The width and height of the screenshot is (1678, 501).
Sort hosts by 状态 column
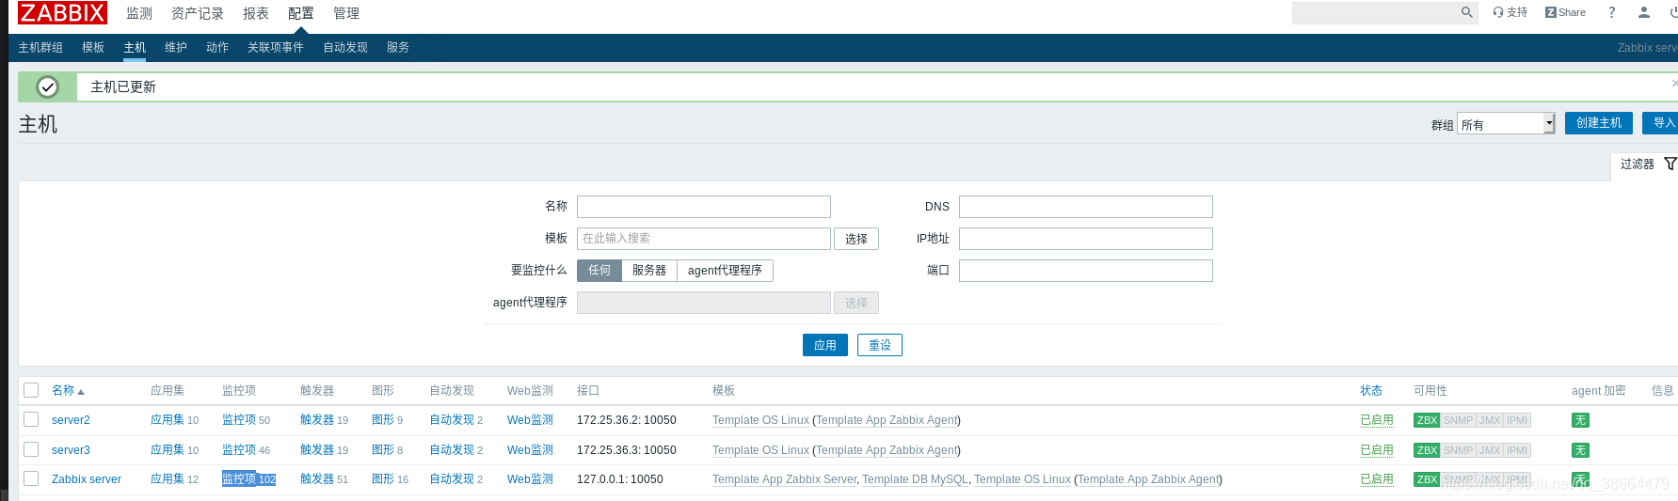(x=1371, y=390)
